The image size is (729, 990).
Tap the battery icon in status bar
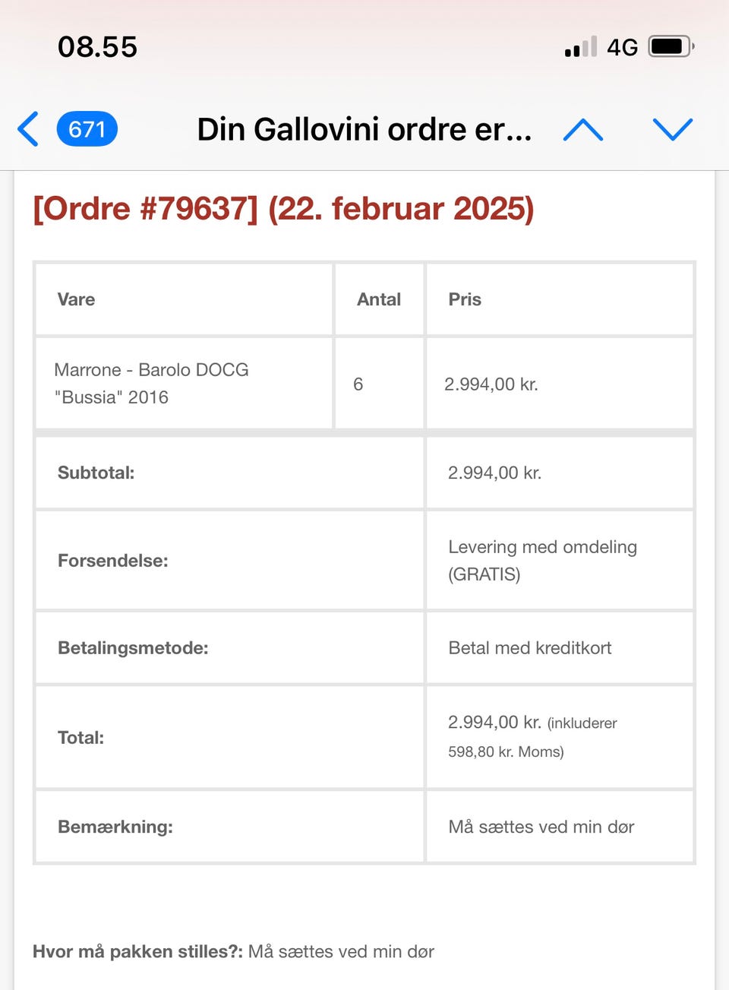click(x=671, y=47)
